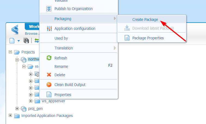Expand Imported Application Packages node
206x124 pixels.
click(x=11, y=116)
